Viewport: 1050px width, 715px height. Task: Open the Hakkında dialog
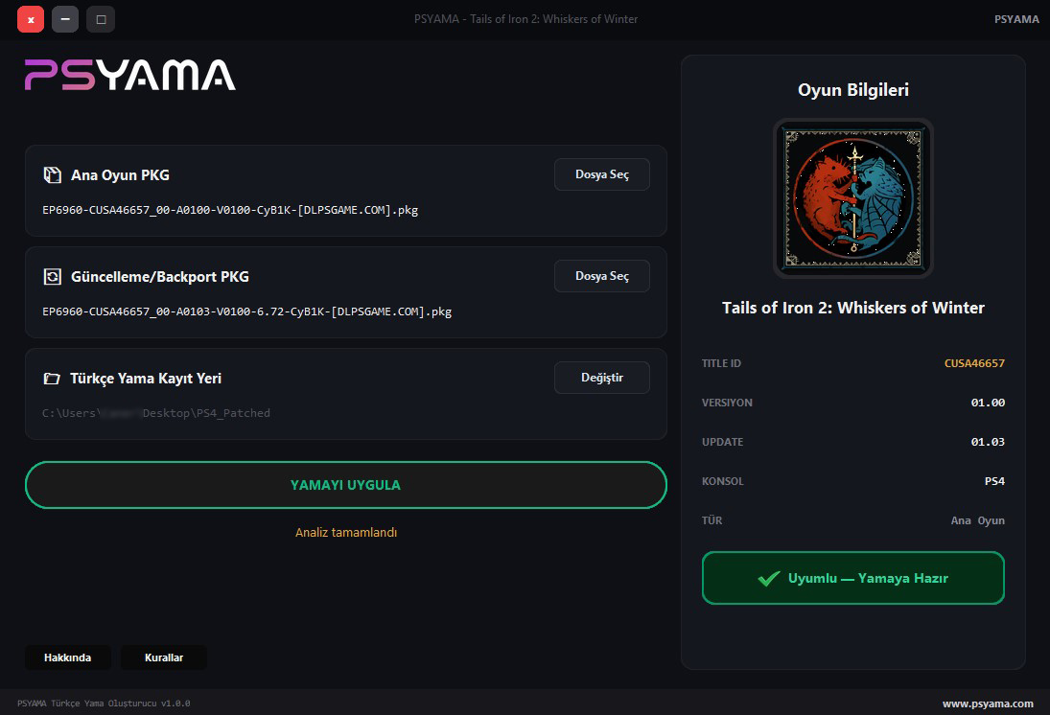(x=68, y=657)
